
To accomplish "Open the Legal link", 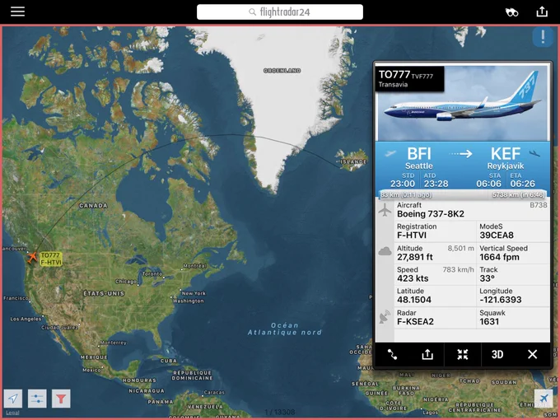I will click(x=12, y=413).
